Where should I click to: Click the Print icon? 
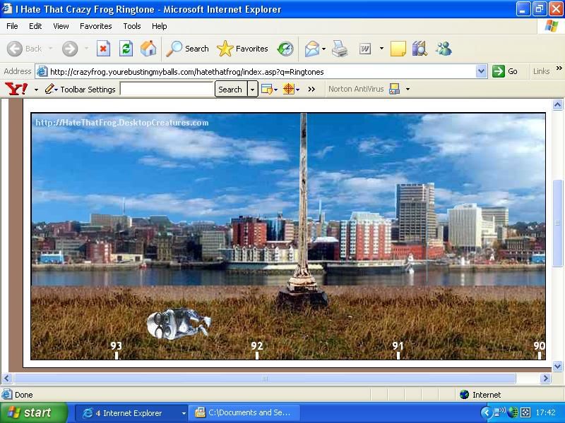point(340,49)
